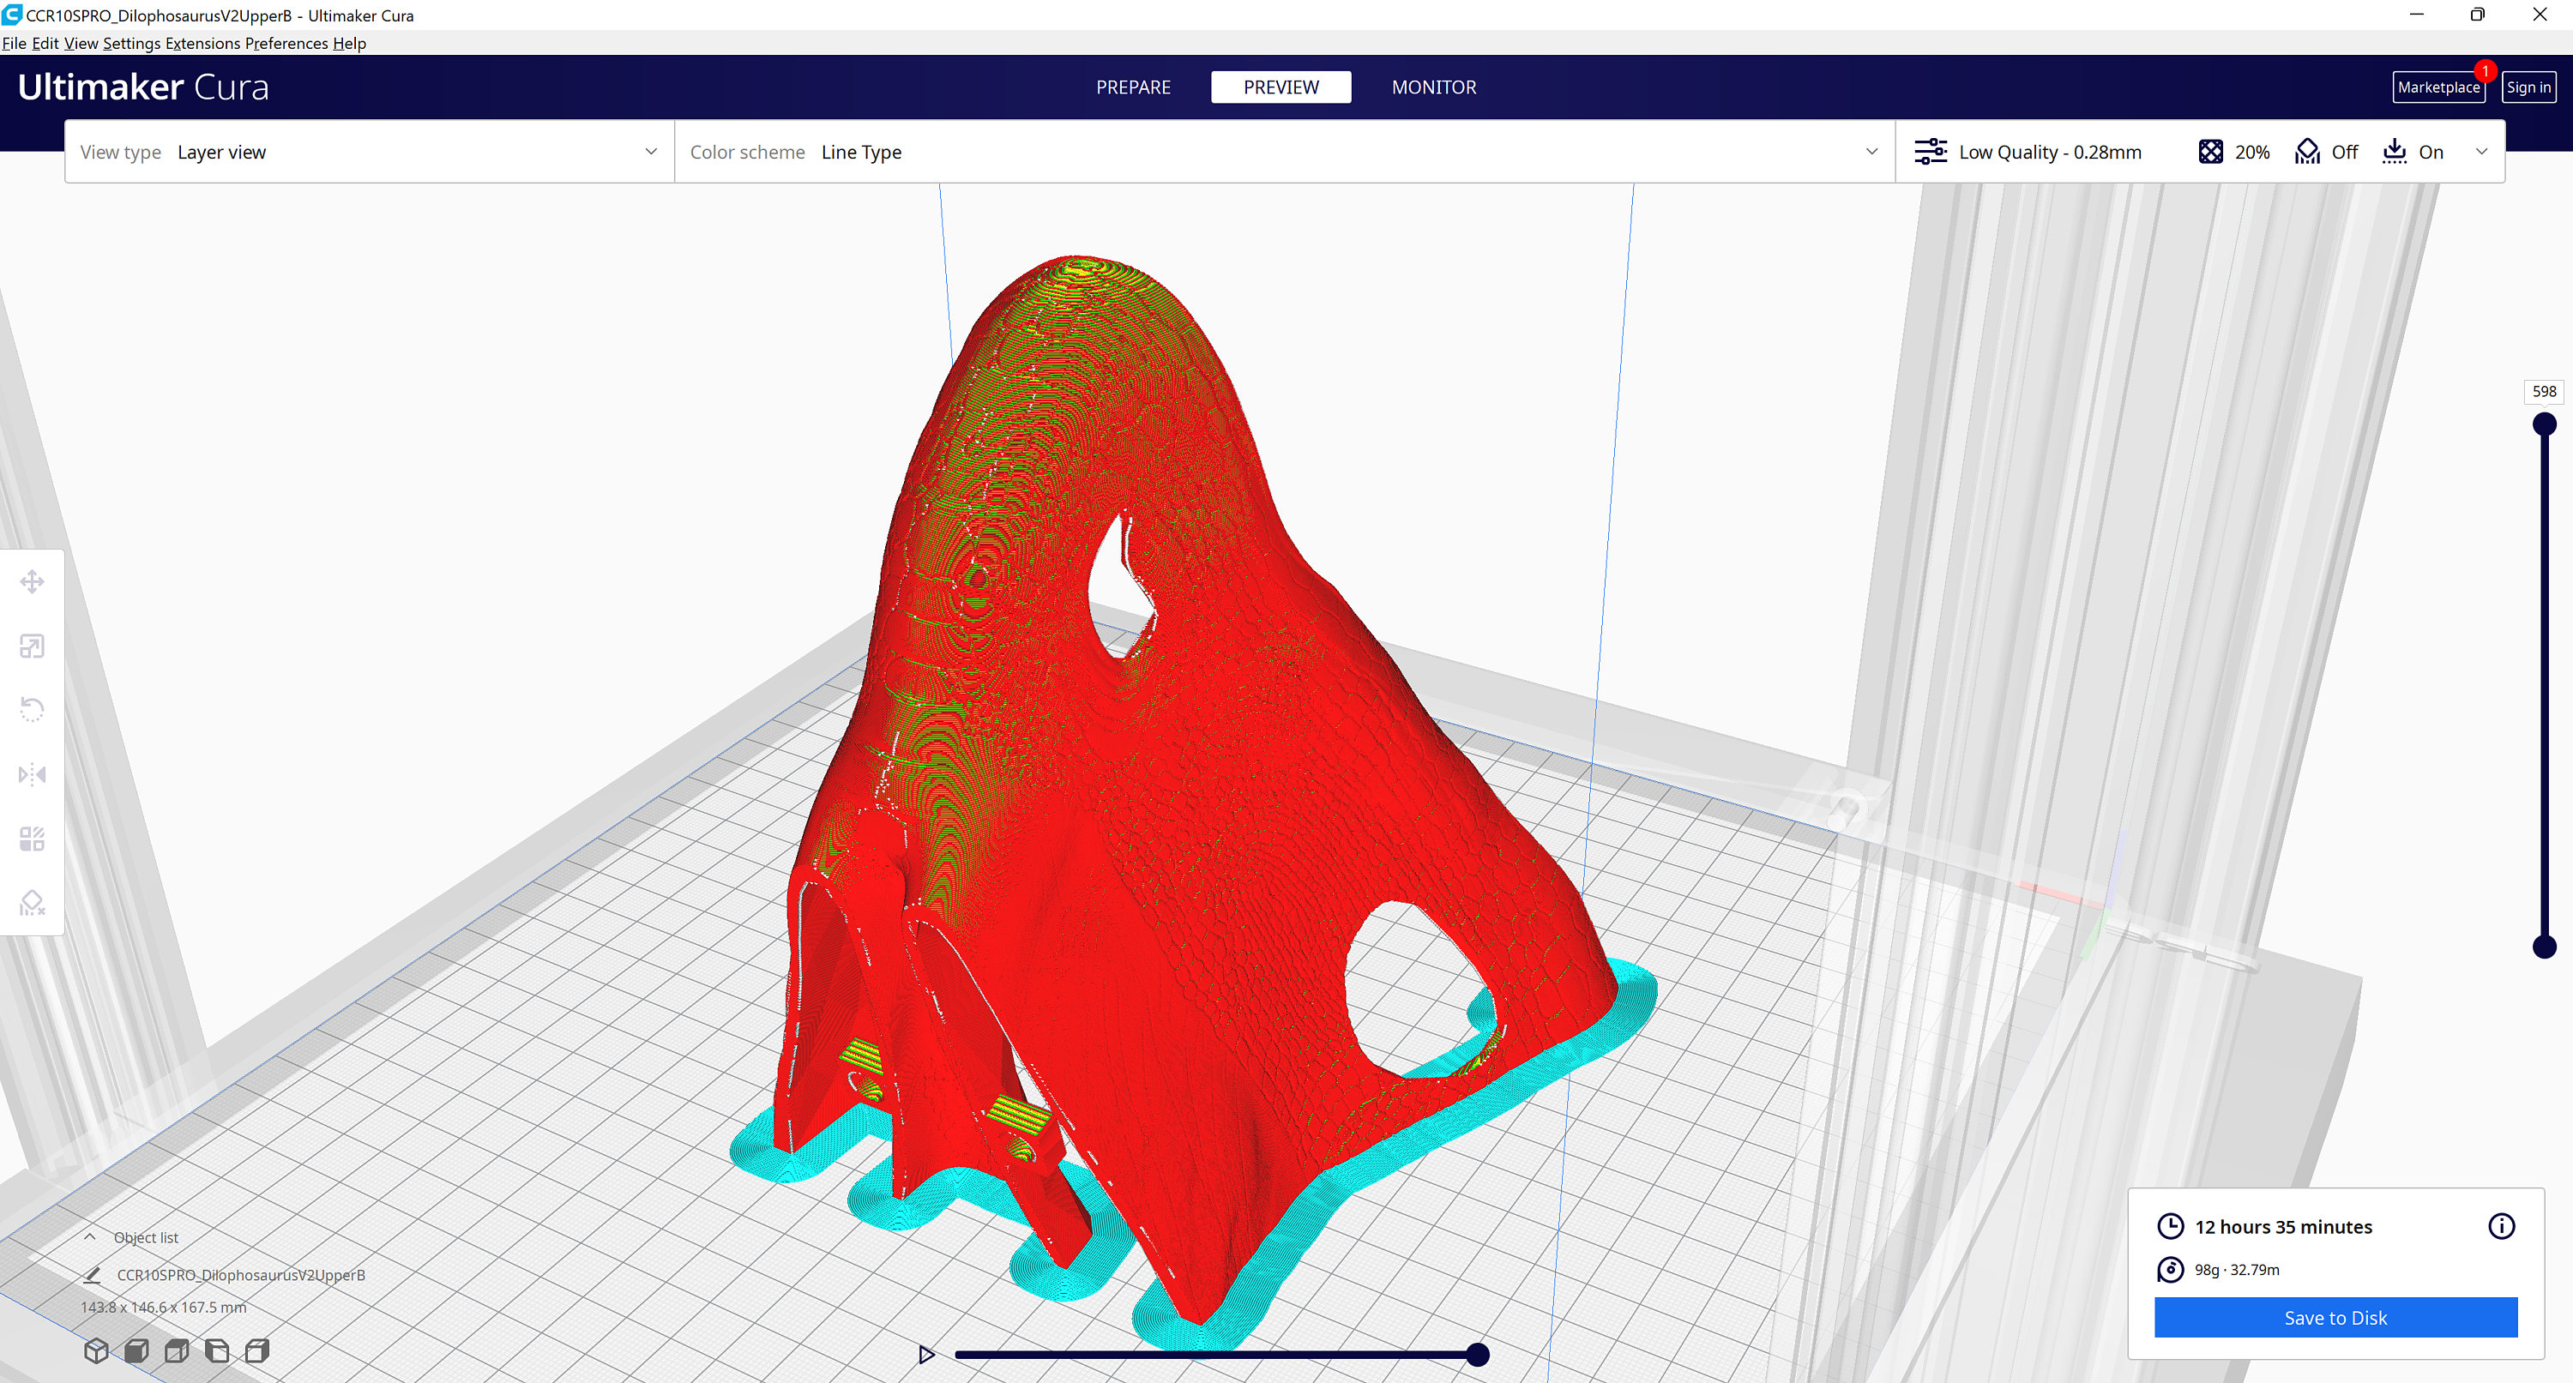Viewport: 2573px width, 1383px height.
Task: Open the Preferences menu
Action: tap(286, 43)
